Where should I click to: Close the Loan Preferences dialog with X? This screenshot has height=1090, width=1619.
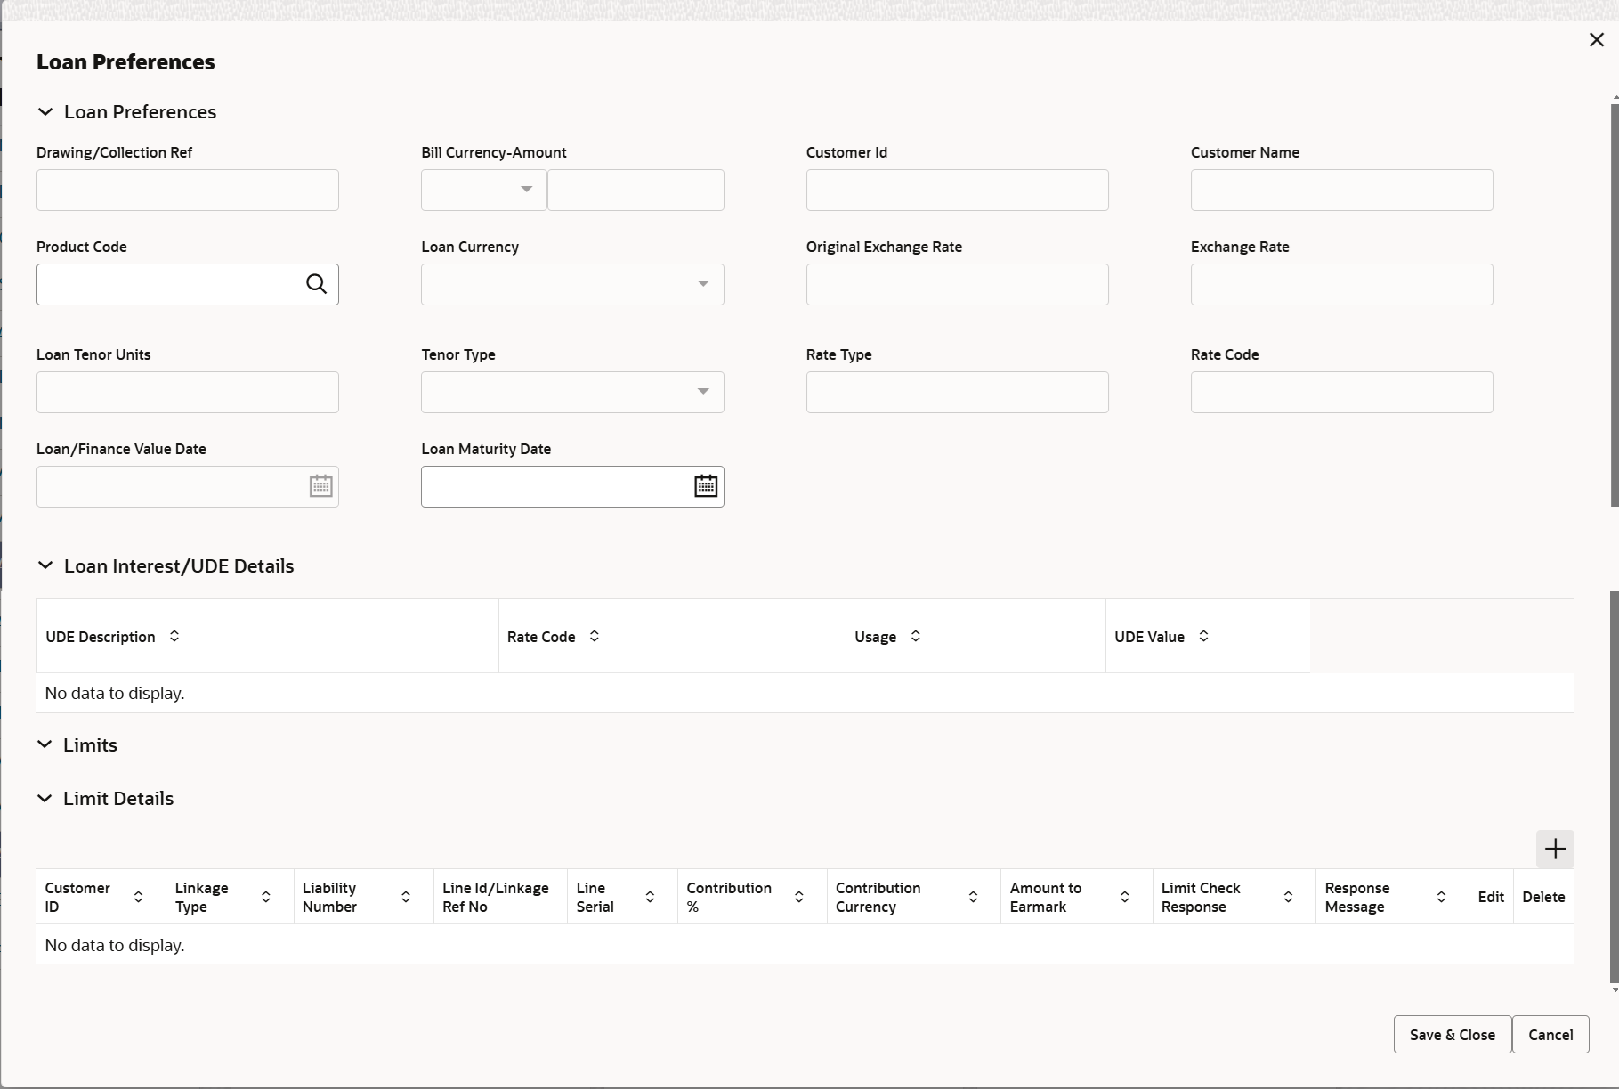pyautogui.click(x=1596, y=40)
